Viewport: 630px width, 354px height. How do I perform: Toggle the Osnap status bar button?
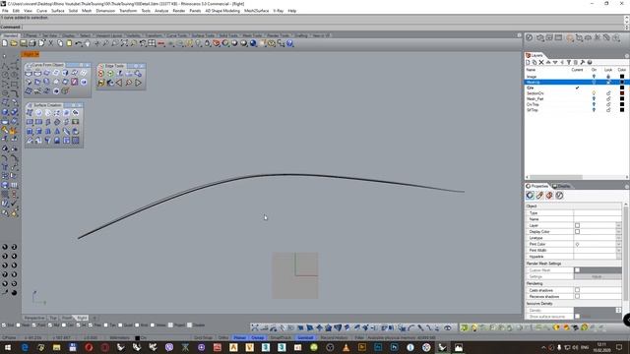[258, 338]
